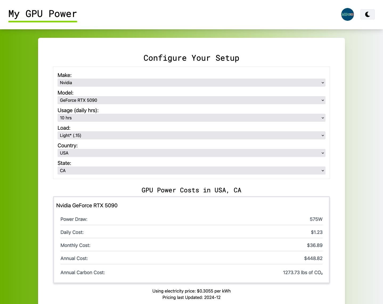Image resolution: width=383 pixels, height=304 pixels.
Task: Click the MW circular logo icon
Action: 348,14
